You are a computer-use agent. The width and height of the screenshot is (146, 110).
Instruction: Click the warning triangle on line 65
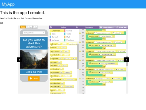tap(80, 60)
